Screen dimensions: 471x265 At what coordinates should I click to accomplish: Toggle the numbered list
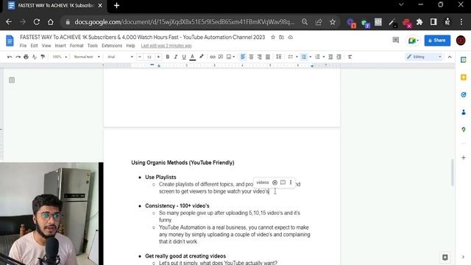[317, 57]
